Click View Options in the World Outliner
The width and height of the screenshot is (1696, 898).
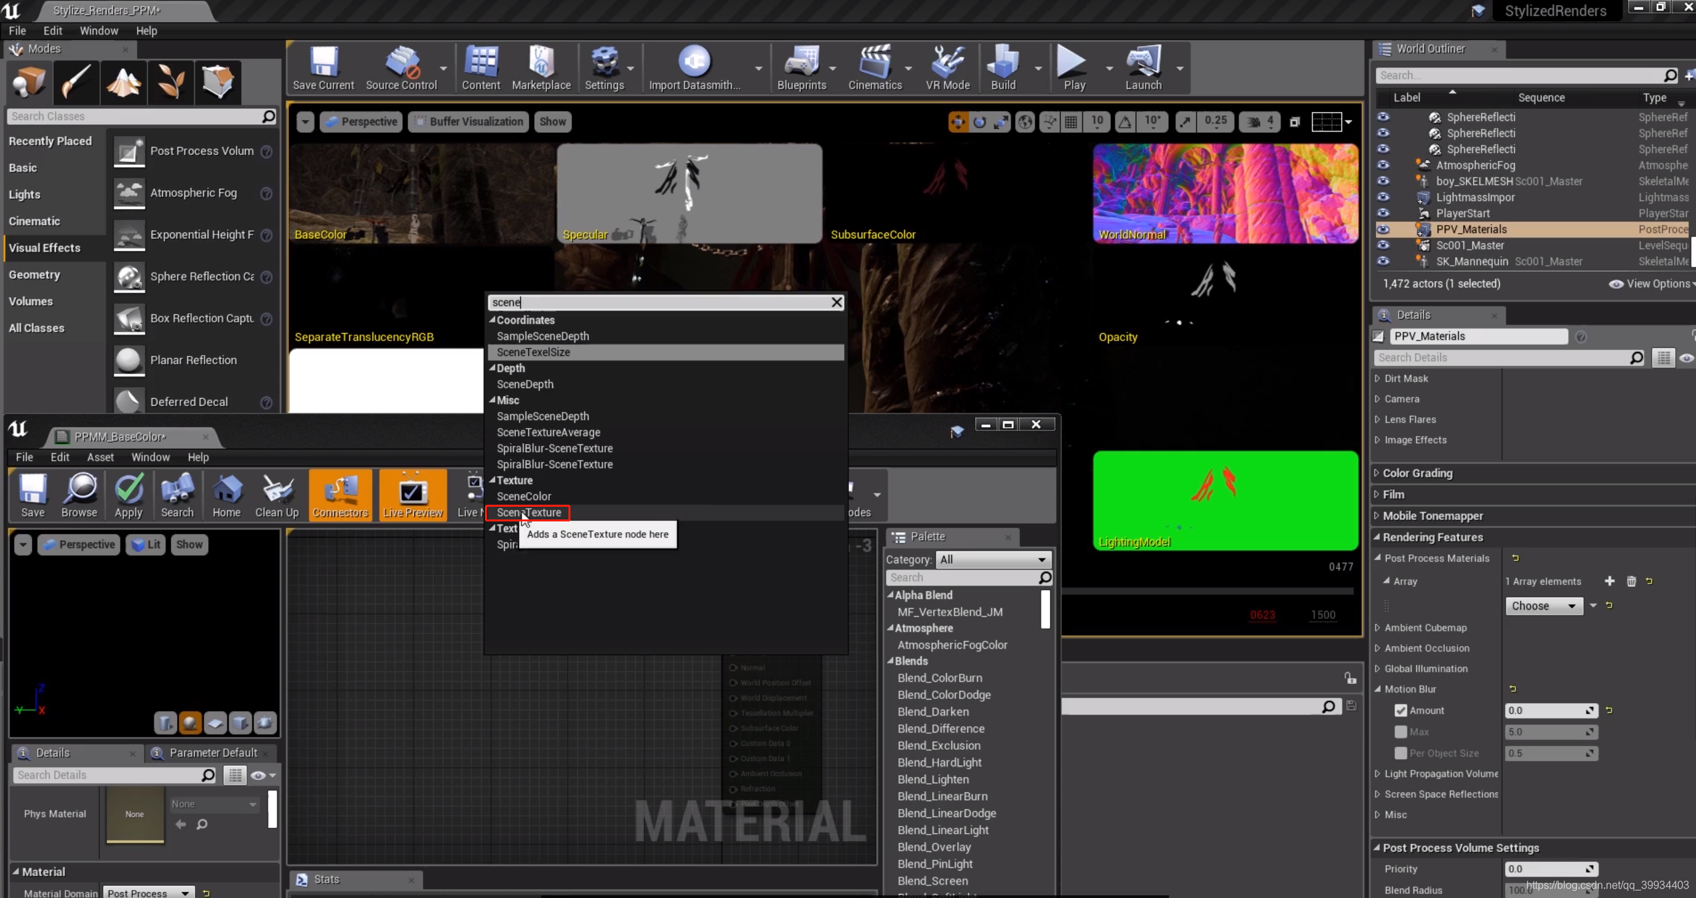1651,283
